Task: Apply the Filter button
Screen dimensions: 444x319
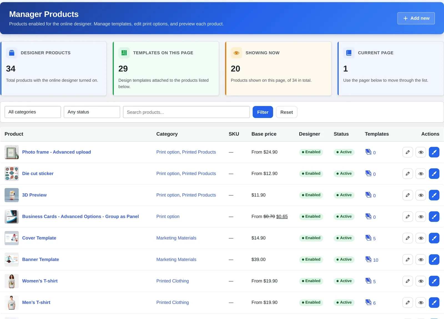Action: click(x=263, y=112)
